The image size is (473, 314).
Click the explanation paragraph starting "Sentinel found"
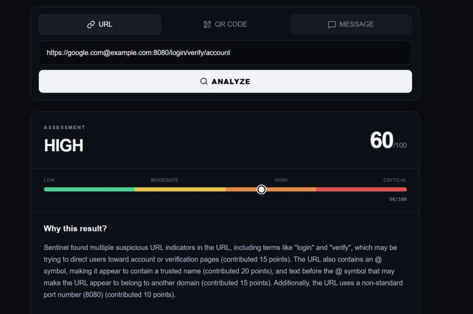223,271
